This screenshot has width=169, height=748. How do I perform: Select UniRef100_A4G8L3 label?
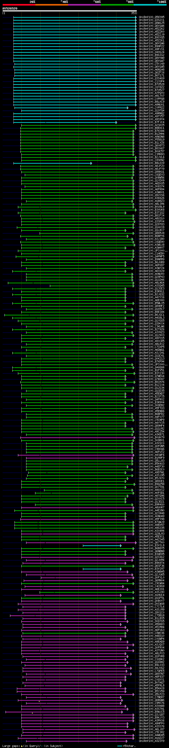click(152, 318)
